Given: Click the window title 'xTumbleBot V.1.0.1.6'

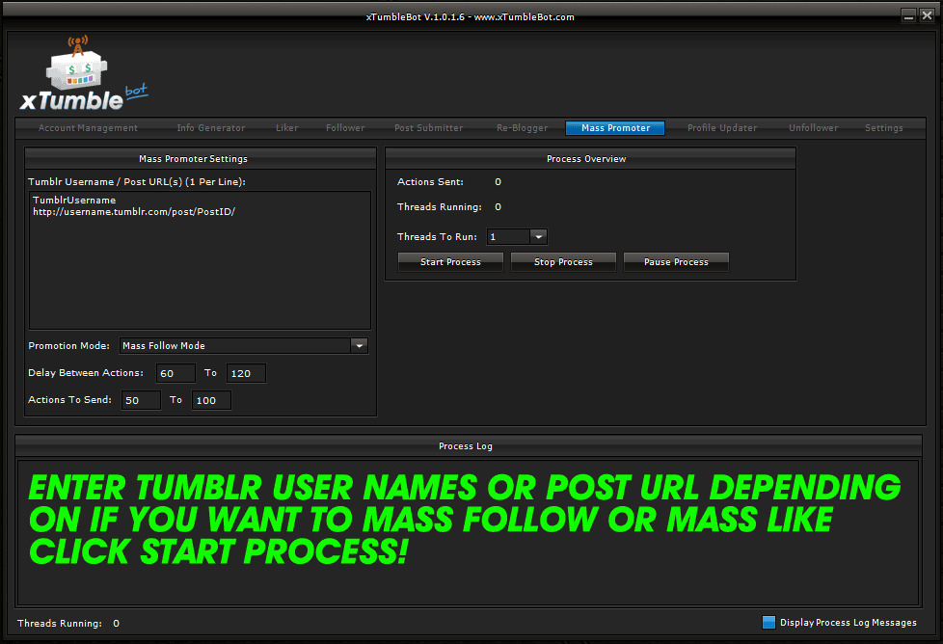Looking at the screenshot, I should pyautogui.click(x=415, y=16).
